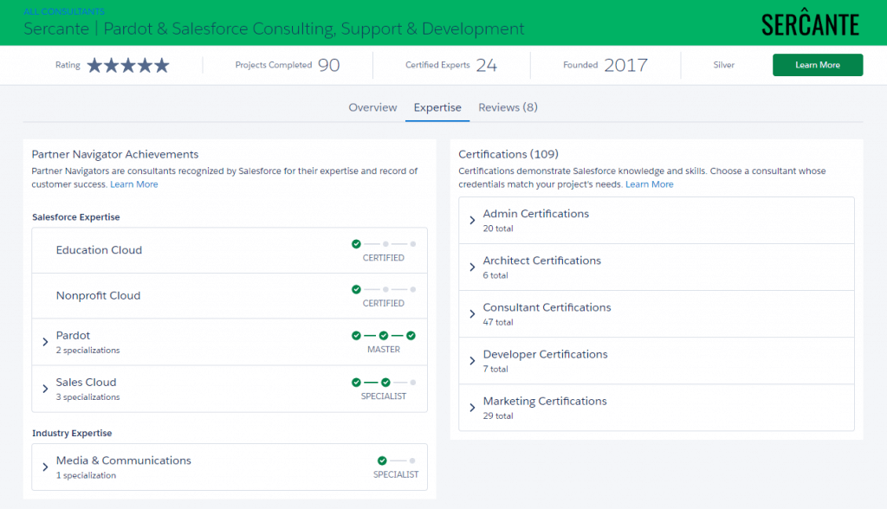Click the Pardot Master level indicator
The height and width of the screenshot is (509, 887).
pos(384,335)
